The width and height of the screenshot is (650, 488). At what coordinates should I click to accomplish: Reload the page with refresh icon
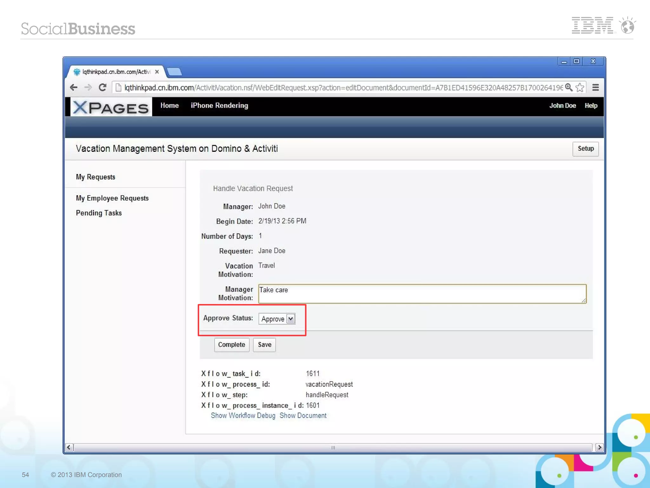pyautogui.click(x=102, y=87)
